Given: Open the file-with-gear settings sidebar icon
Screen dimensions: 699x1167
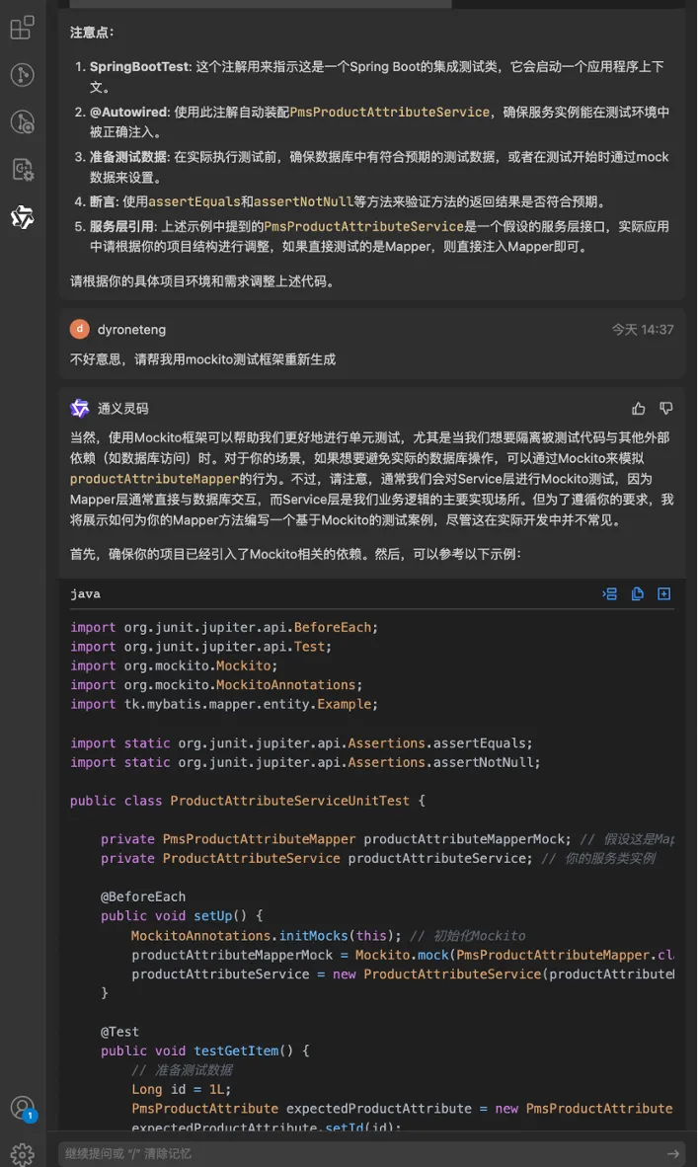Looking at the screenshot, I should click(23, 170).
